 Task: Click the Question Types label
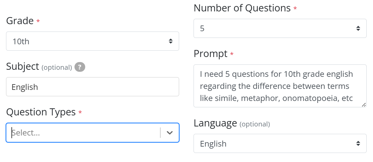[41, 112]
